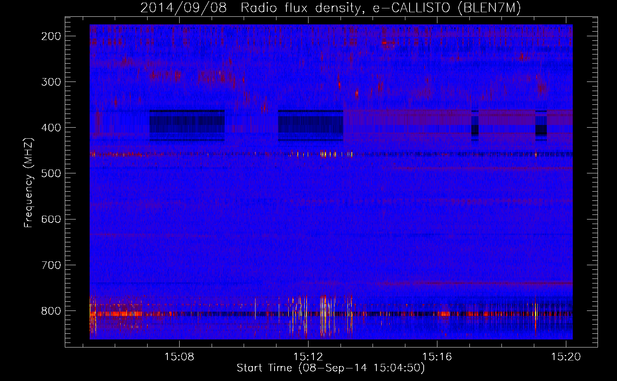This screenshot has width=617, height=381.
Task: Click the 15:20 time tick label
Action: pos(566,357)
